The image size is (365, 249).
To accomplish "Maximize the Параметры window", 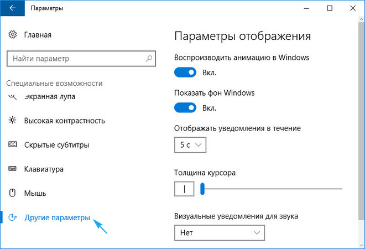I will click(330, 8).
